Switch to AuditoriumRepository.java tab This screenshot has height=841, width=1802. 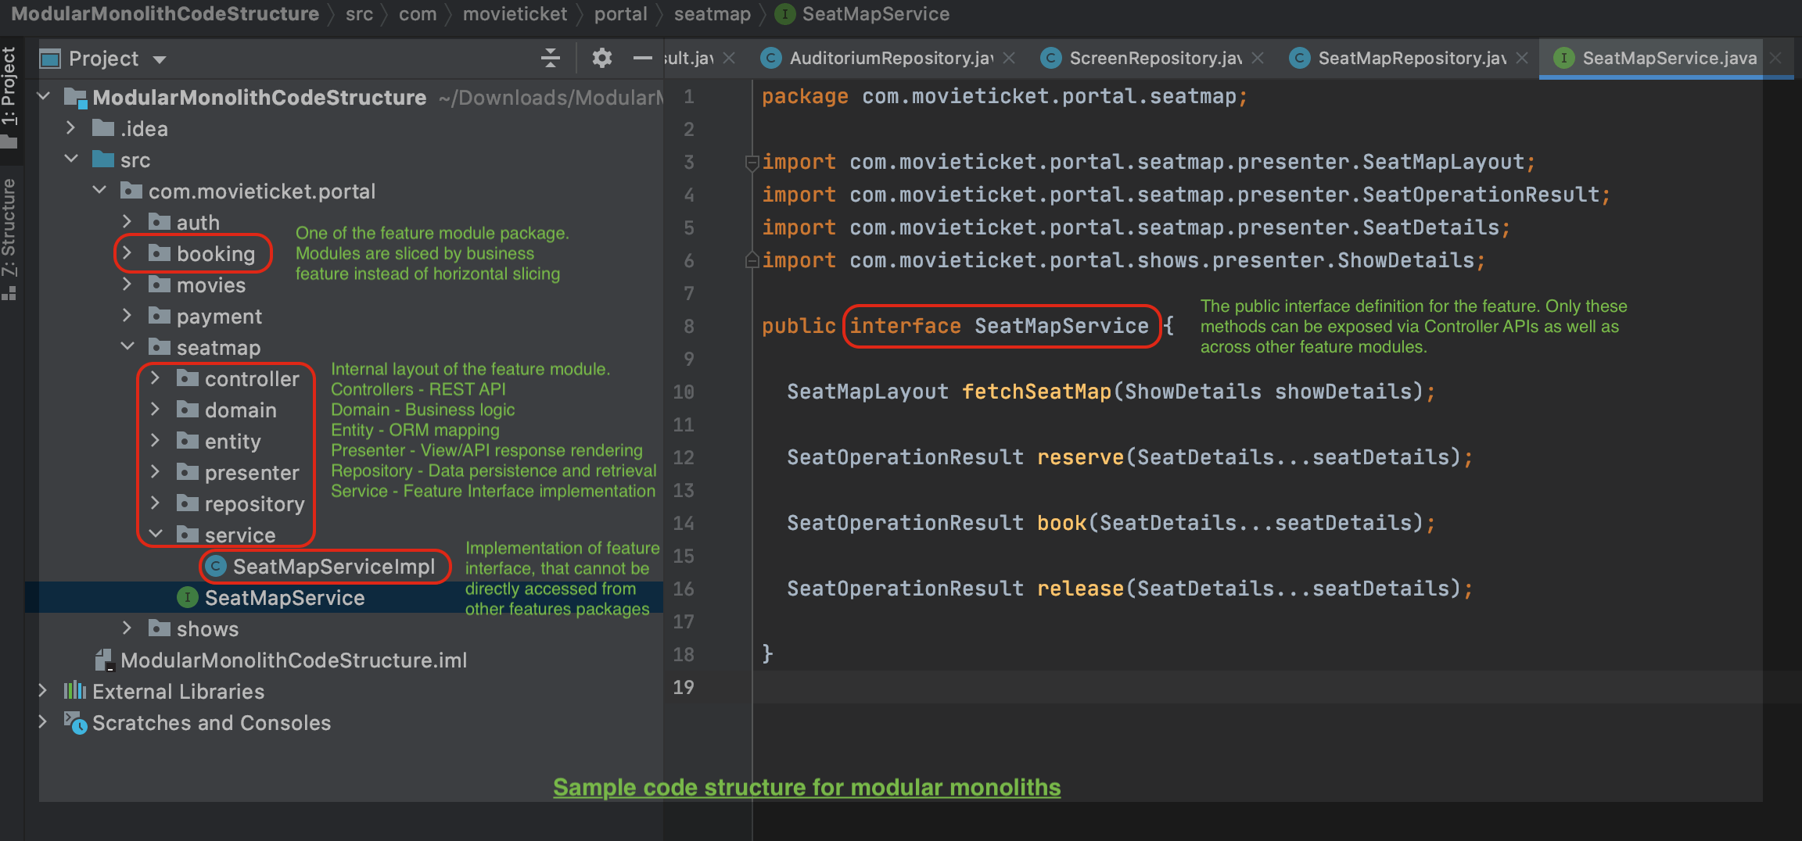click(888, 58)
